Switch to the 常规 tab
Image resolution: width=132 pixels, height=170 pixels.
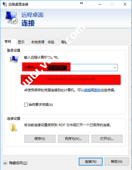coord(8,42)
